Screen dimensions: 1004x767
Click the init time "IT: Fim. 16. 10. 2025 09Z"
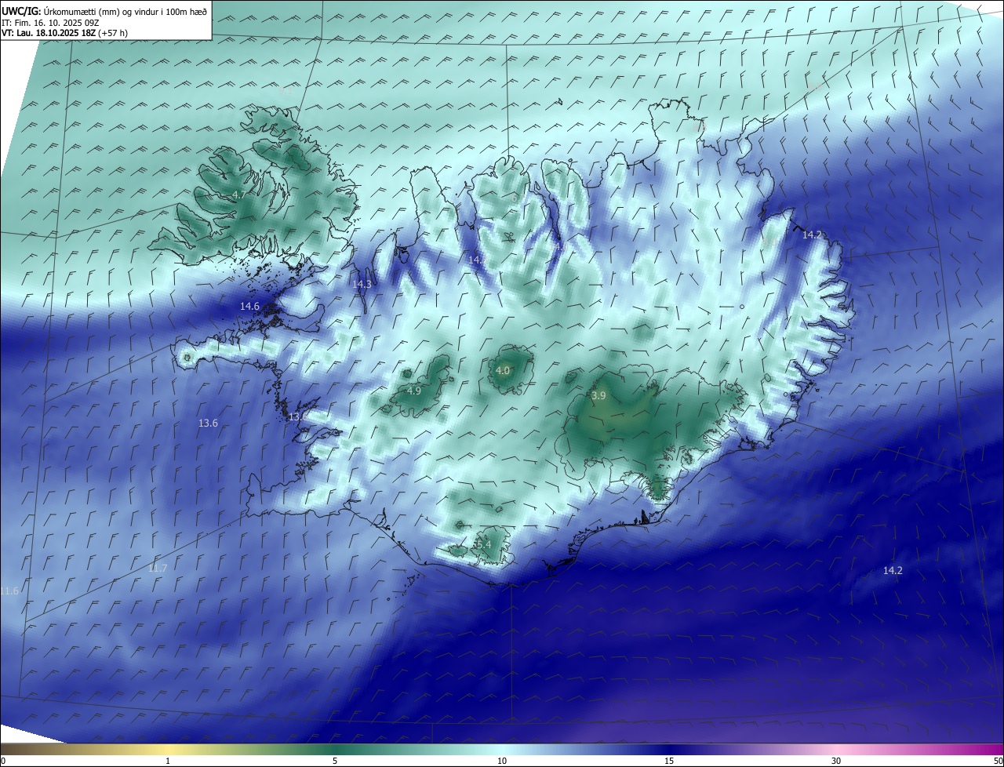pyautogui.click(x=51, y=23)
